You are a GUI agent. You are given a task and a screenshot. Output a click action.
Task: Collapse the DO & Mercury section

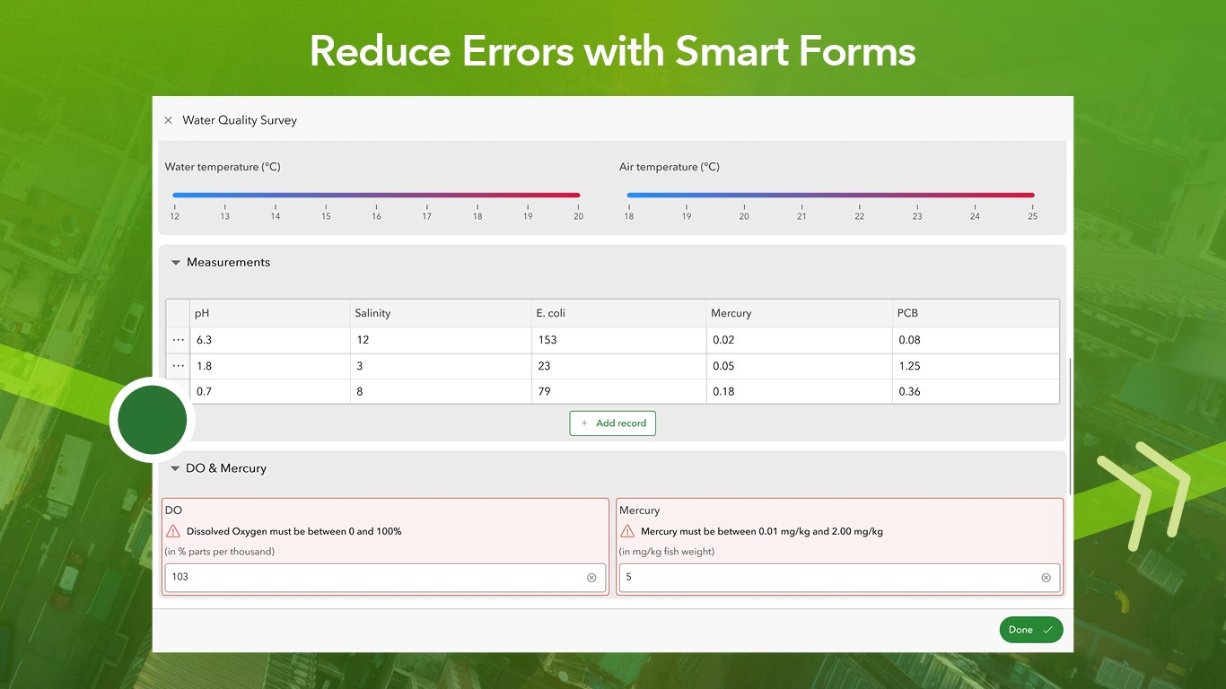pos(176,468)
